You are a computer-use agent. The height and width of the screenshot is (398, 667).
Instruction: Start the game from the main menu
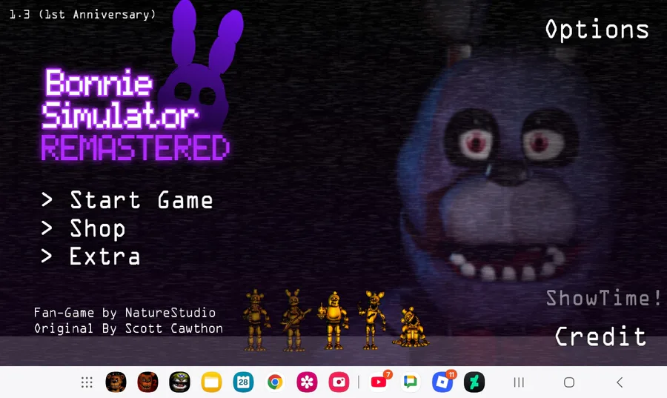142,200
